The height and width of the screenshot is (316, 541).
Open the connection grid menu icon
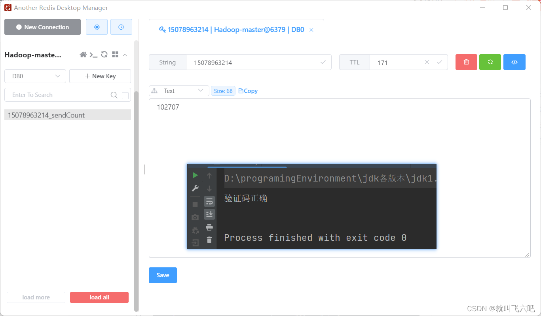pos(115,55)
